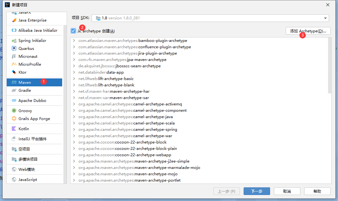The image size is (338, 201).
Task: Click the Micronaut mu icon
Action: (14, 57)
